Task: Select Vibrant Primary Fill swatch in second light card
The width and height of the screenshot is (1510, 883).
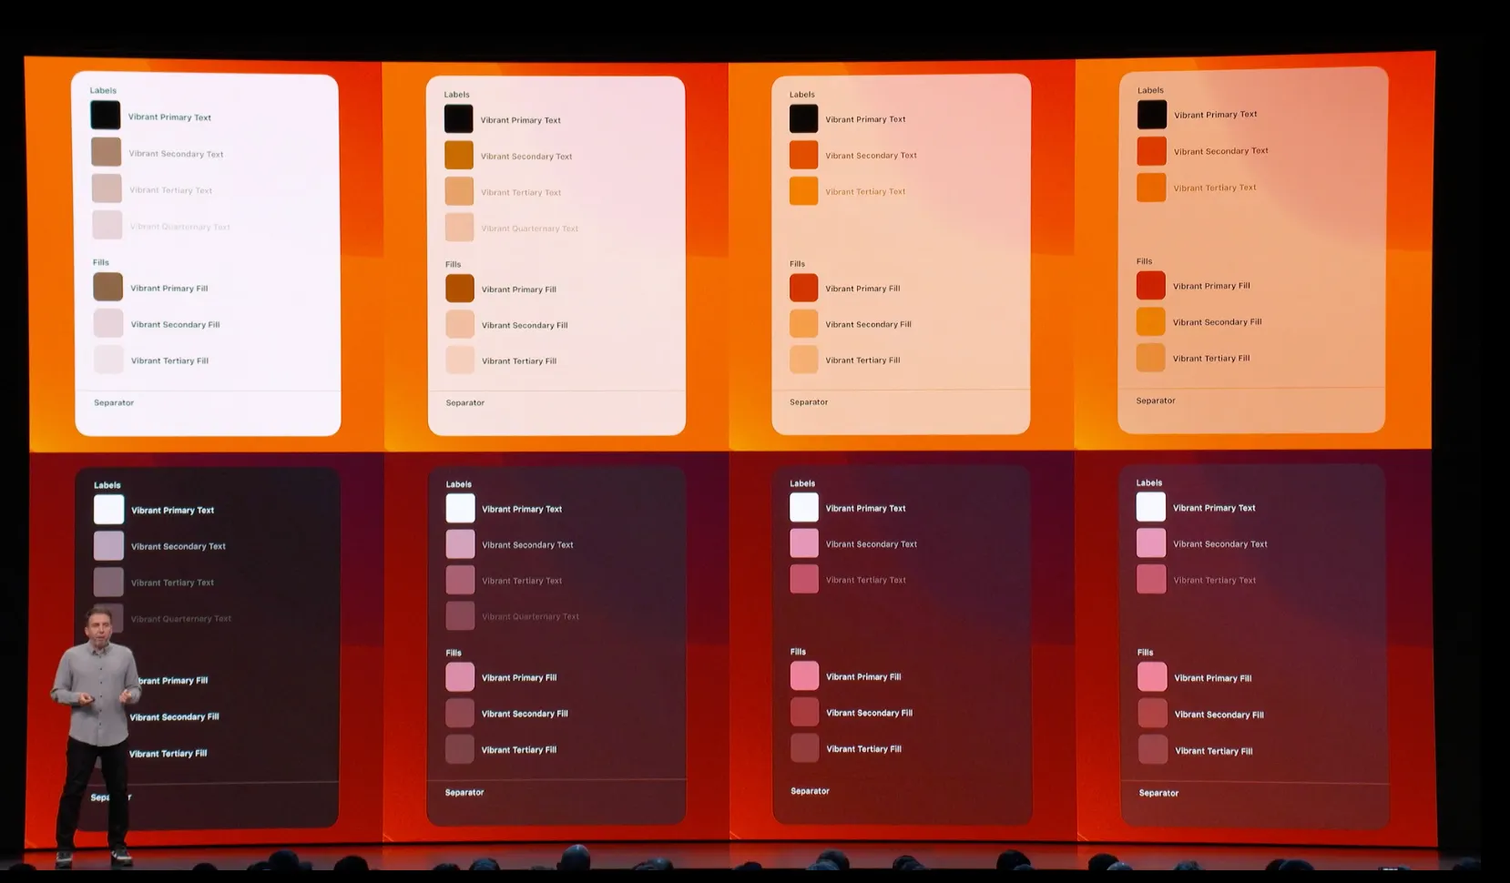Action: coord(460,289)
